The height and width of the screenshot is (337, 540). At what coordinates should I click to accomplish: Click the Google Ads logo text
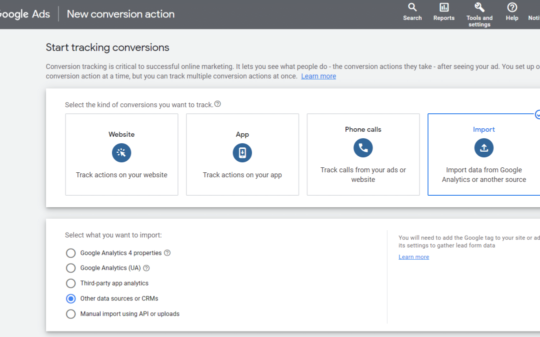pos(25,14)
